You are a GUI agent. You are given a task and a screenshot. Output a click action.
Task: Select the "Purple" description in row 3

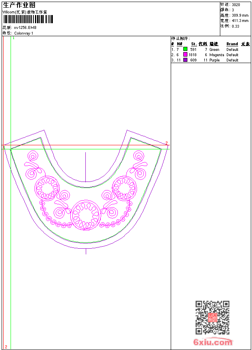[215, 60]
